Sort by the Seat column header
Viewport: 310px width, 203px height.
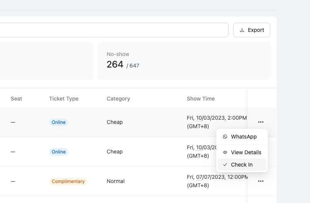click(x=16, y=99)
